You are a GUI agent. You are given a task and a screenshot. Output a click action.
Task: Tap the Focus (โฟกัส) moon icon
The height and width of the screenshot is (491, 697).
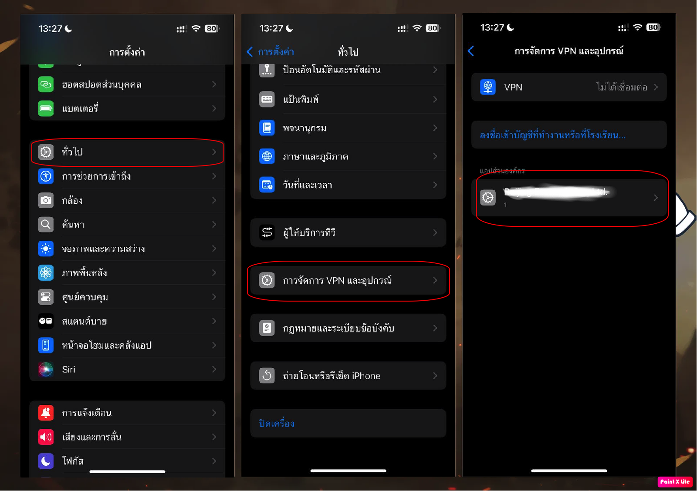pos(46,461)
